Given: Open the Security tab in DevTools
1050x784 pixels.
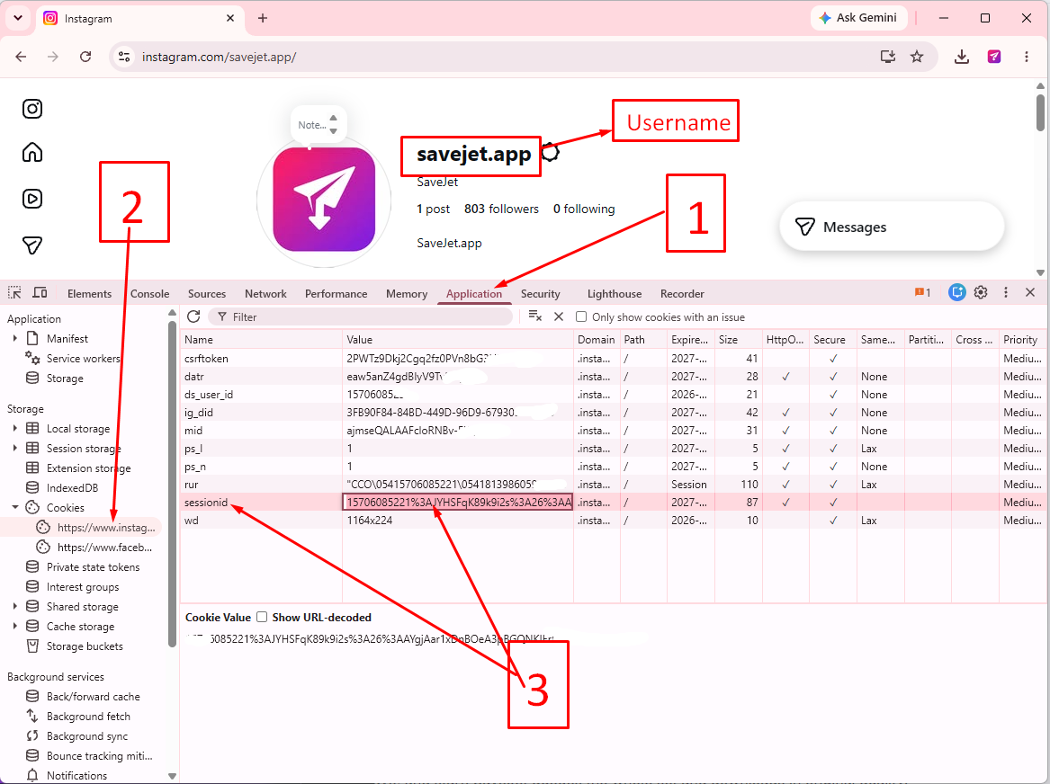Looking at the screenshot, I should [x=541, y=294].
